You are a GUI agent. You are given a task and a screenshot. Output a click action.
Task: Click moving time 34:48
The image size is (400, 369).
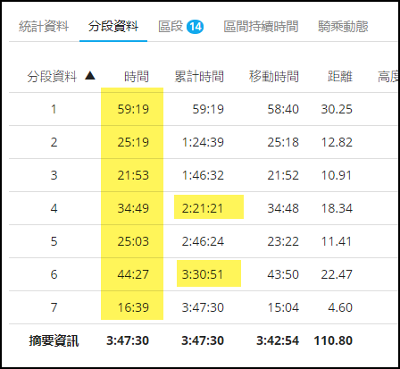click(x=283, y=208)
